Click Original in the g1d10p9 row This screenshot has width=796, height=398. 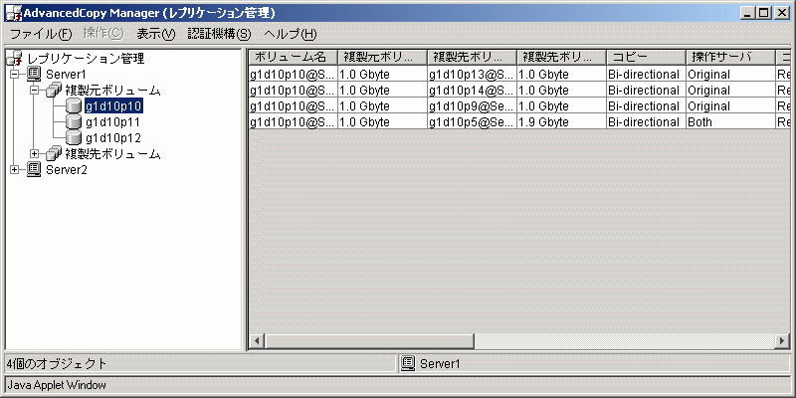coord(730,106)
